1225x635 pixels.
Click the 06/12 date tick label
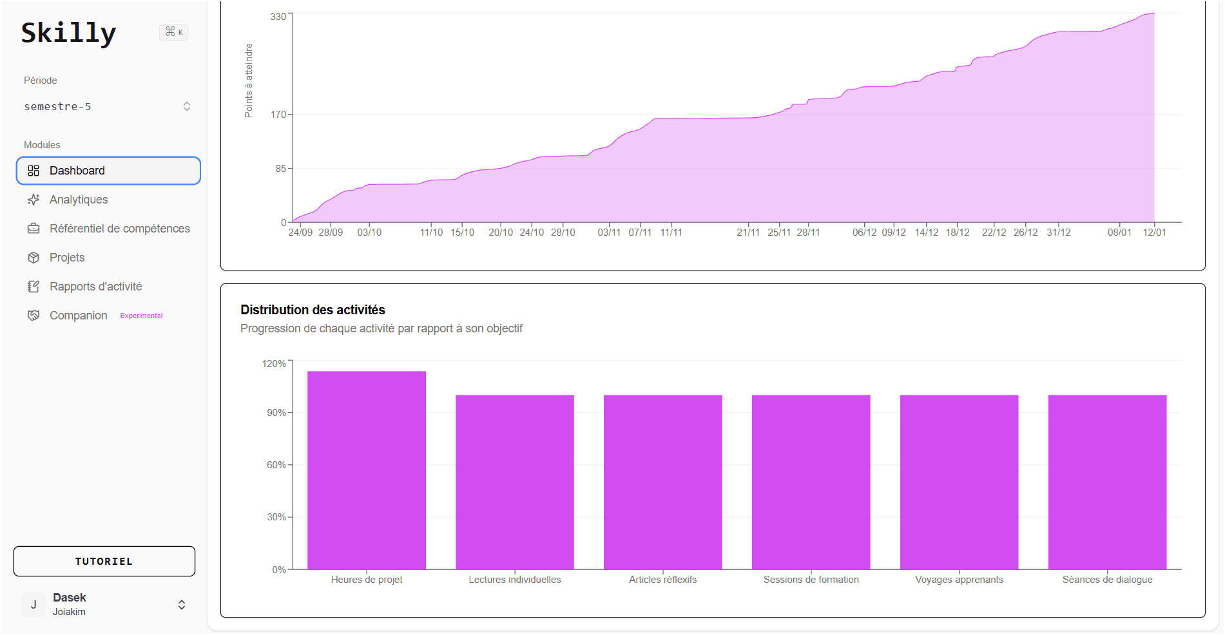[864, 232]
